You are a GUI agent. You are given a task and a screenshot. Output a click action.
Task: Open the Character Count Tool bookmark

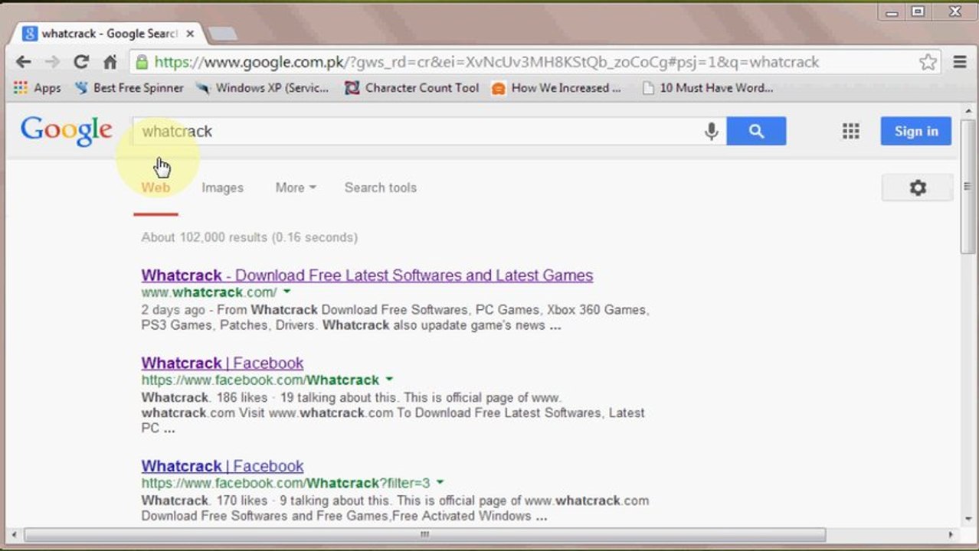(412, 88)
